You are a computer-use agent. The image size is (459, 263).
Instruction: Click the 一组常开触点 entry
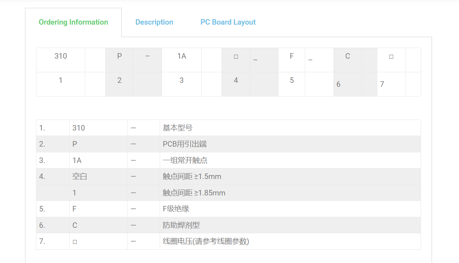tap(185, 160)
